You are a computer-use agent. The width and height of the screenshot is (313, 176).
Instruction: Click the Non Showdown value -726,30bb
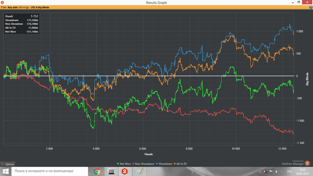point(32,24)
